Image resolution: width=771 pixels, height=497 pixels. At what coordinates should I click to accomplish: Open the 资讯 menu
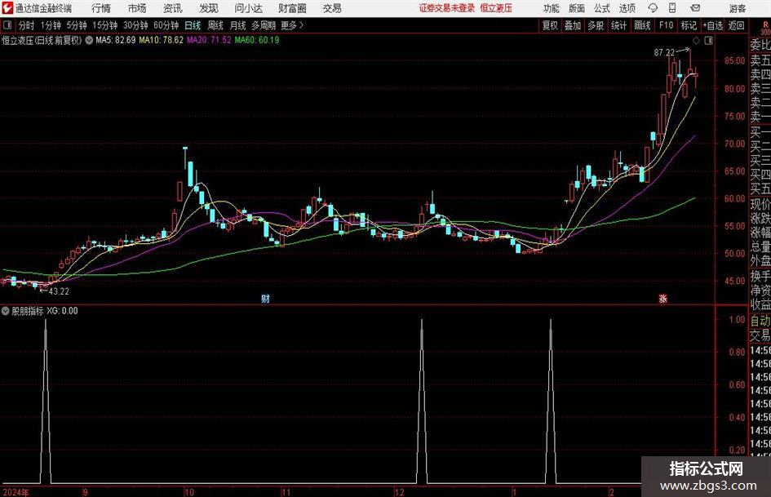pyautogui.click(x=173, y=8)
